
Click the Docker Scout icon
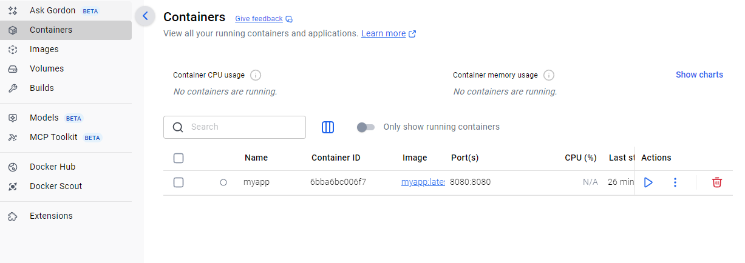[x=13, y=187]
